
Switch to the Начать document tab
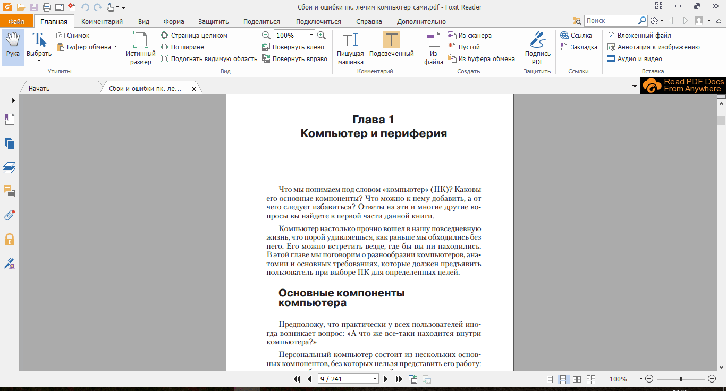pos(39,89)
